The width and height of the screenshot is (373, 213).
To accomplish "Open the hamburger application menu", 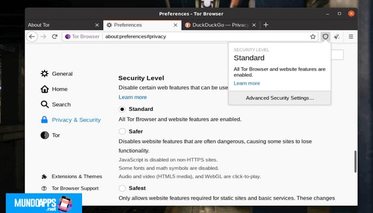I will point(351,37).
